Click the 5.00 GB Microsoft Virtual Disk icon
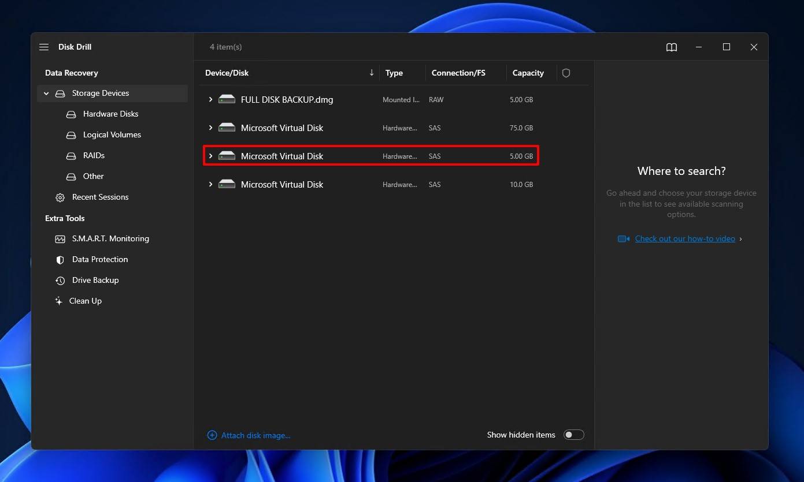 [227, 156]
